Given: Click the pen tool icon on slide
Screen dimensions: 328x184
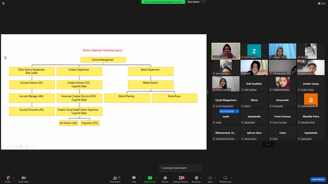Looking at the screenshot, I should [15, 147].
